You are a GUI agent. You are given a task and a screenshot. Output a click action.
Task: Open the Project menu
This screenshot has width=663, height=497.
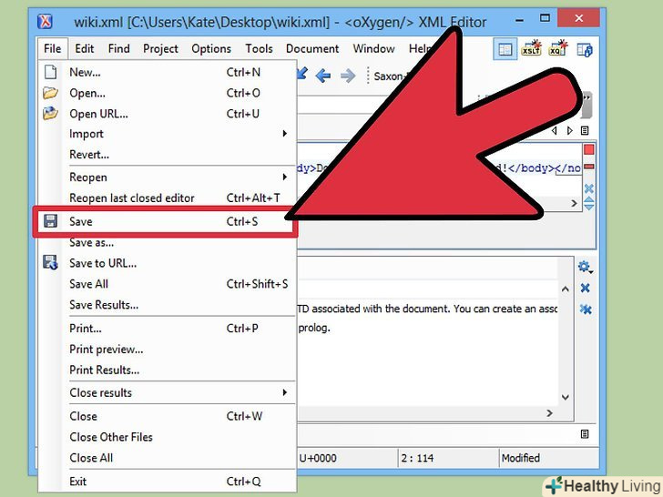[160, 48]
